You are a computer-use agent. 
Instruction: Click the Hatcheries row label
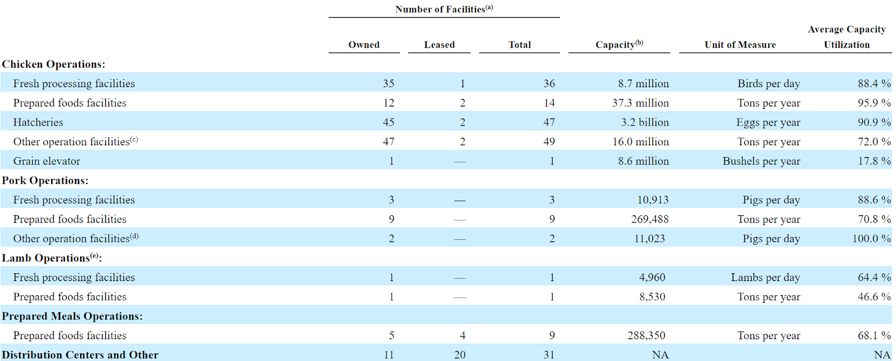point(38,122)
